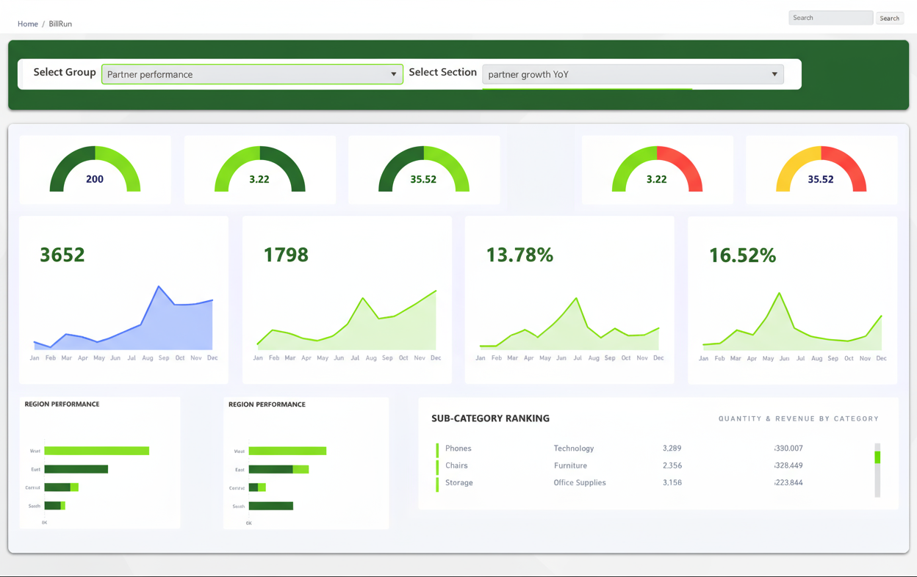
Task: Open BillRun breadcrumb link
Action: [60, 24]
